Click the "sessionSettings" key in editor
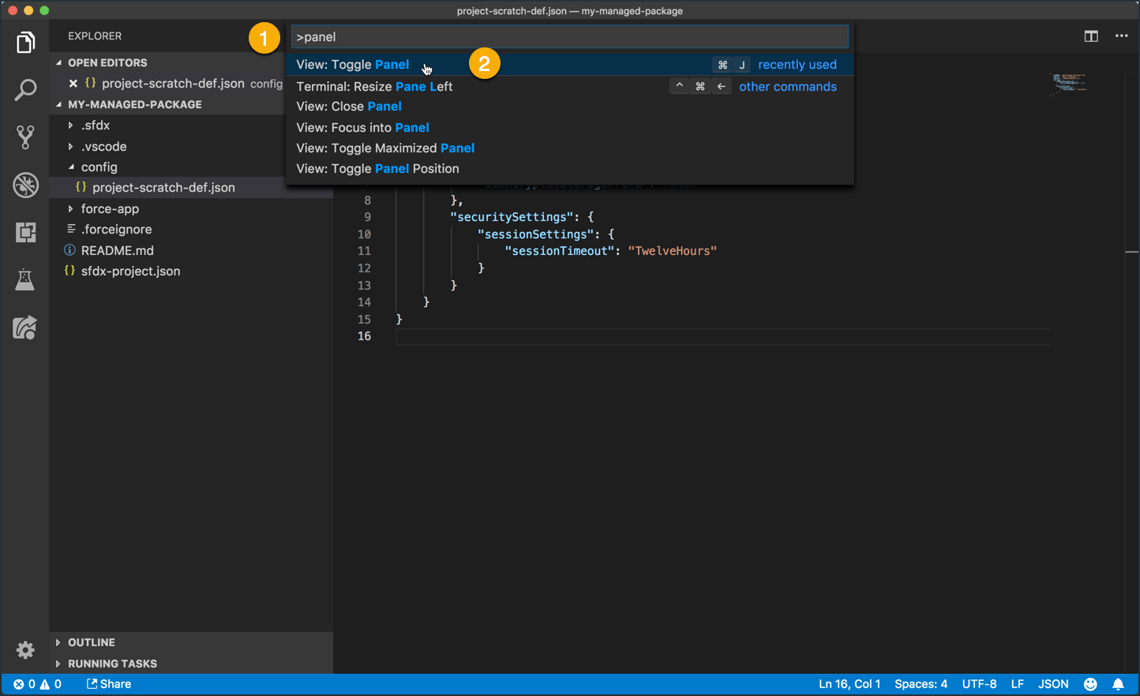The height and width of the screenshot is (696, 1140). click(536, 234)
